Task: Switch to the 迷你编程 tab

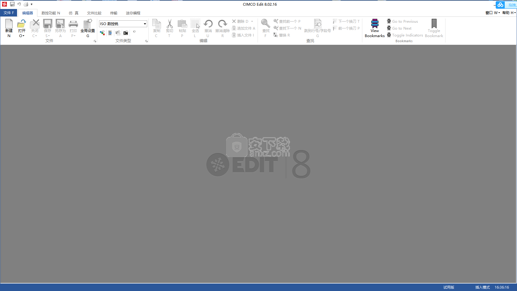Action: [133, 13]
